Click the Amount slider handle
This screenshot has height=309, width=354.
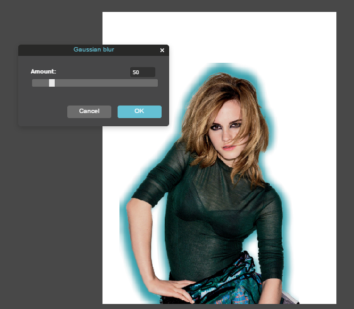52,83
